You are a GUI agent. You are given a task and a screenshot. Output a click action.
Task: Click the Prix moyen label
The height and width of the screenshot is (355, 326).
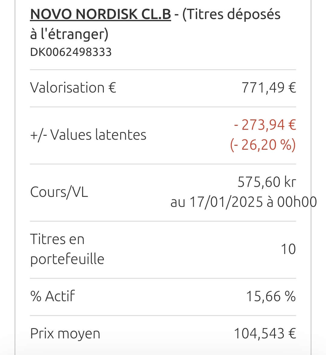point(65,334)
